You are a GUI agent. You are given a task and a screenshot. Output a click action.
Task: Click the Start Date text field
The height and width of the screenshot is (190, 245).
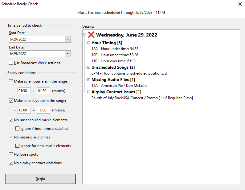(x=37, y=39)
